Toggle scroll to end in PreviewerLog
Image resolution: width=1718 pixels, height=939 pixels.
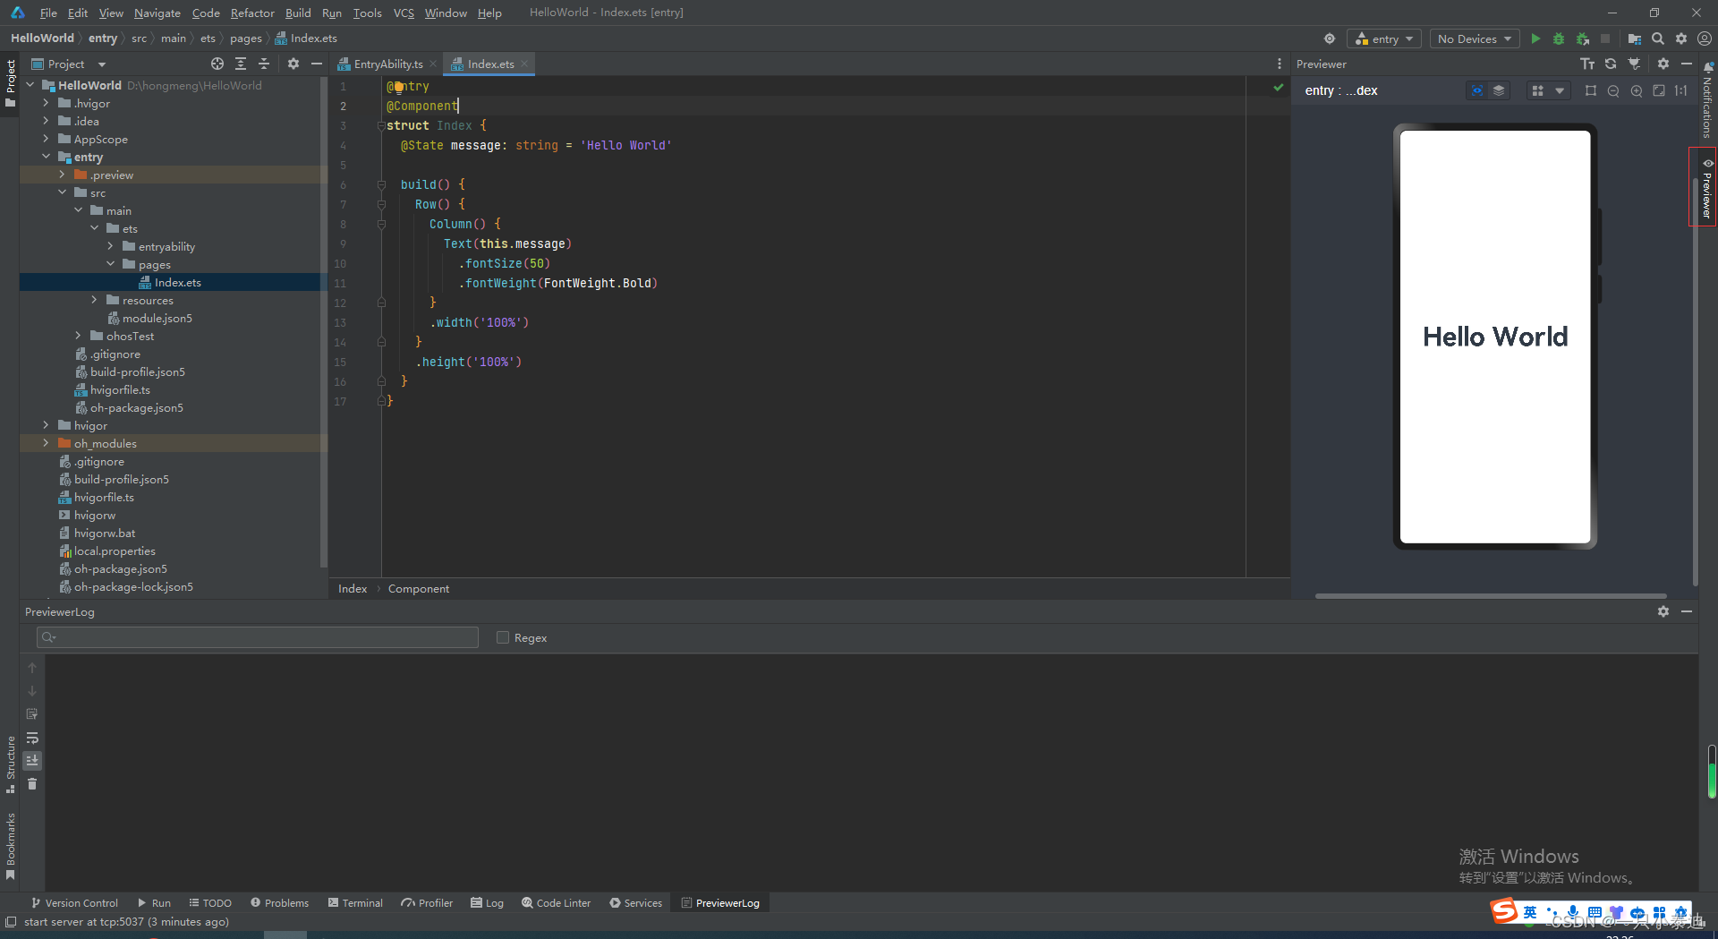click(x=32, y=760)
